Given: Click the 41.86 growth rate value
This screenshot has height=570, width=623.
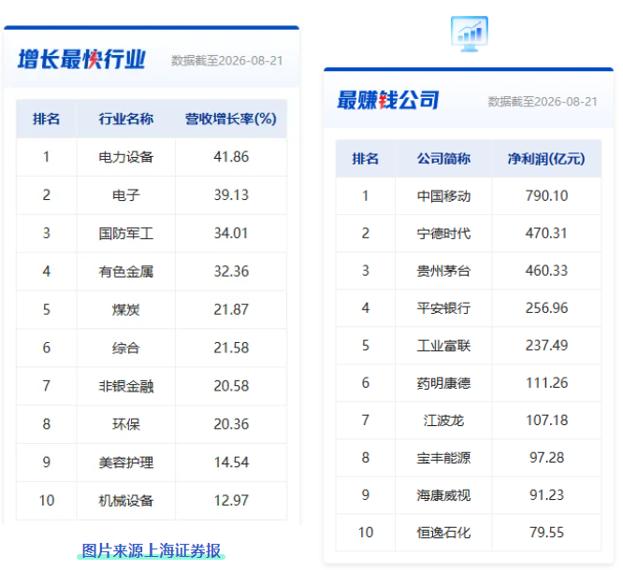Looking at the screenshot, I should click(231, 157).
